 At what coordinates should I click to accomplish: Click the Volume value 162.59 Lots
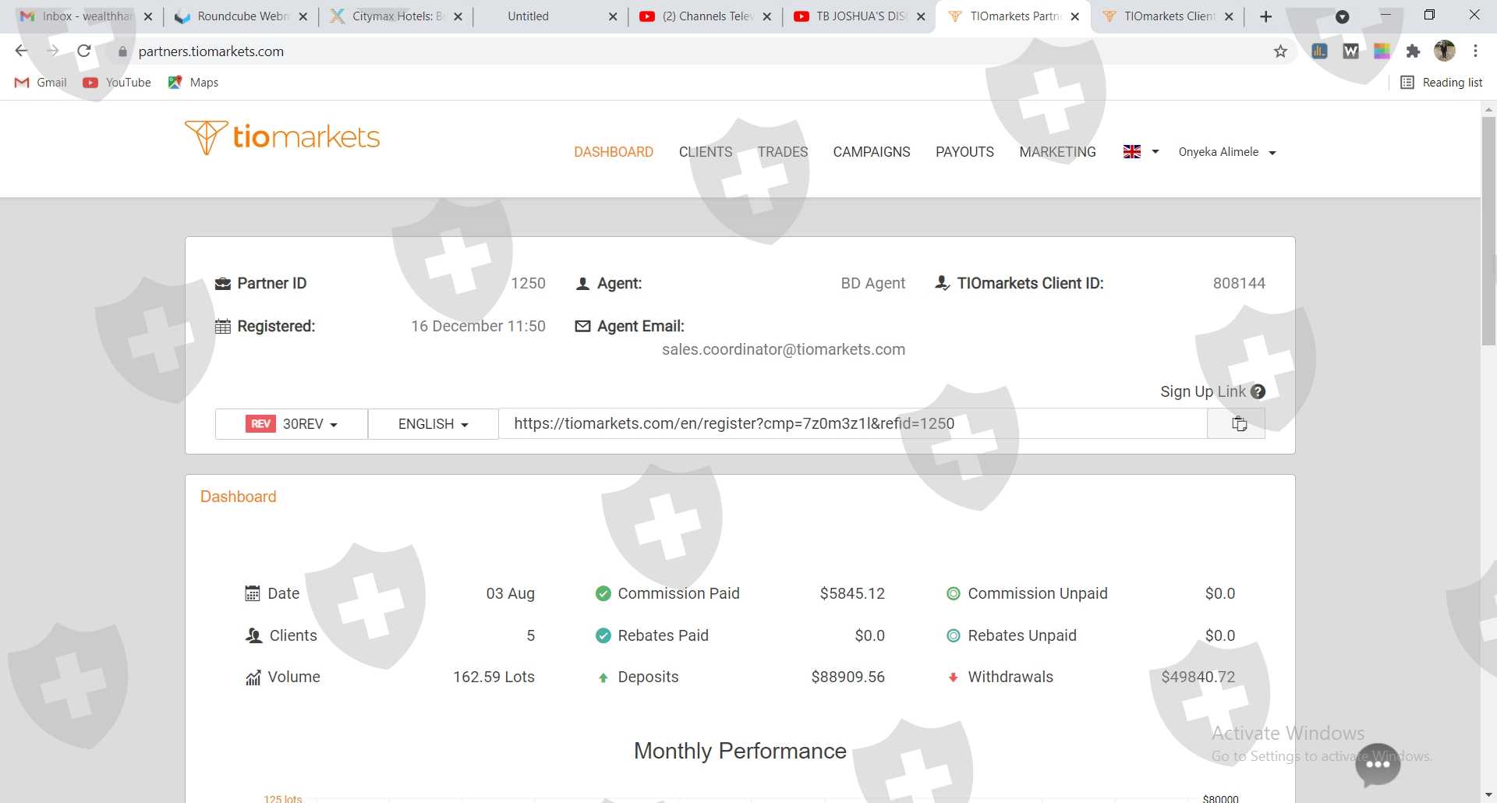click(494, 677)
